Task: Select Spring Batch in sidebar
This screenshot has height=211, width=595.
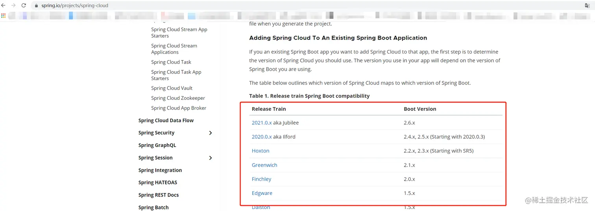Action: [x=153, y=207]
